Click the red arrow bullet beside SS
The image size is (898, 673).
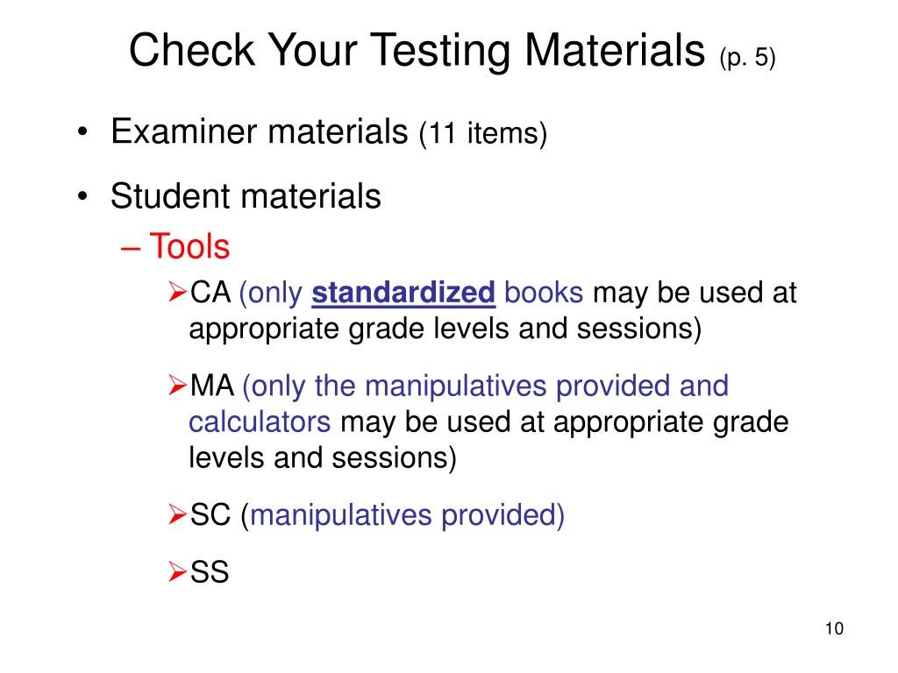point(177,571)
